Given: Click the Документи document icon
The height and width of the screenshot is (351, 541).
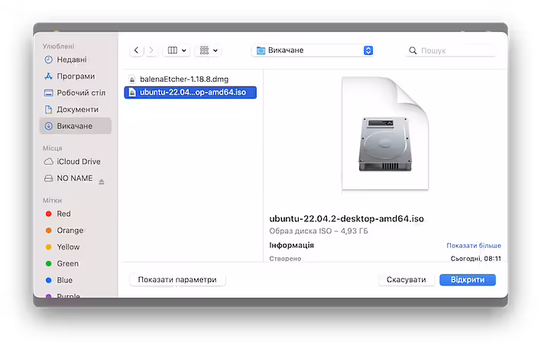Looking at the screenshot, I should click(x=49, y=109).
